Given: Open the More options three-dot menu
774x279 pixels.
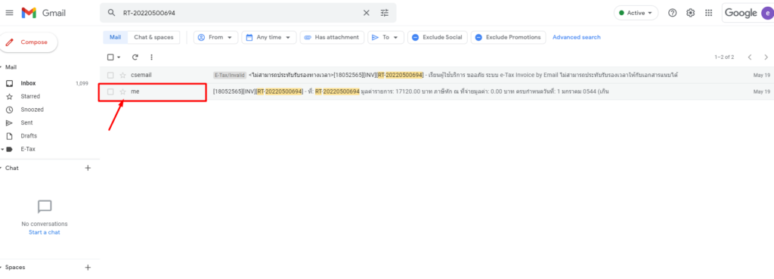Looking at the screenshot, I should (x=151, y=57).
